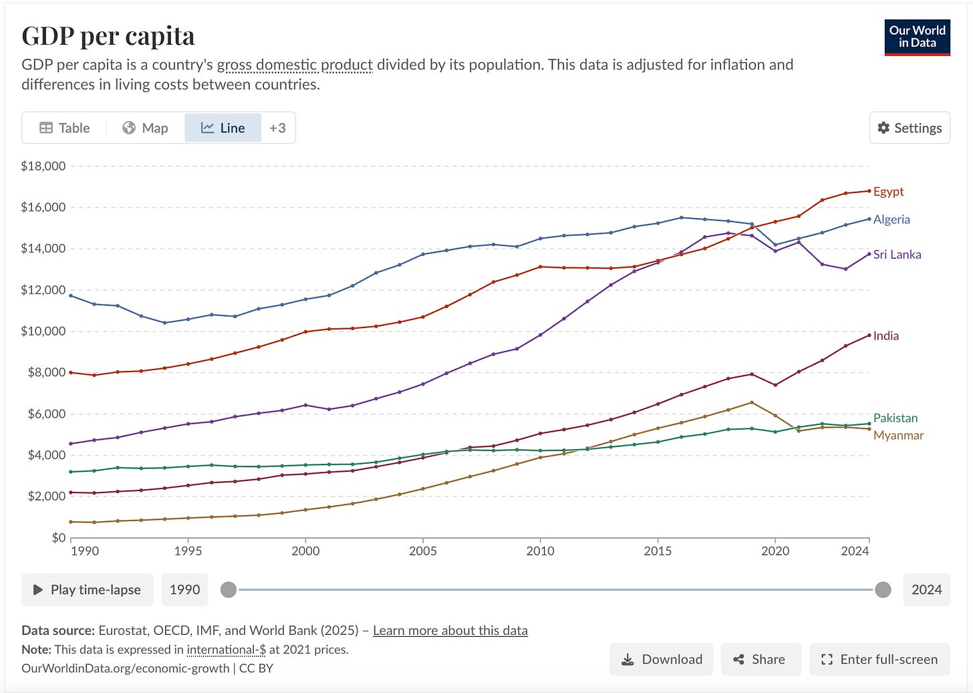The width and height of the screenshot is (973, 693).
Task: Open the Settings gear button
Action: pyautogui.click(x=910, y=128)
